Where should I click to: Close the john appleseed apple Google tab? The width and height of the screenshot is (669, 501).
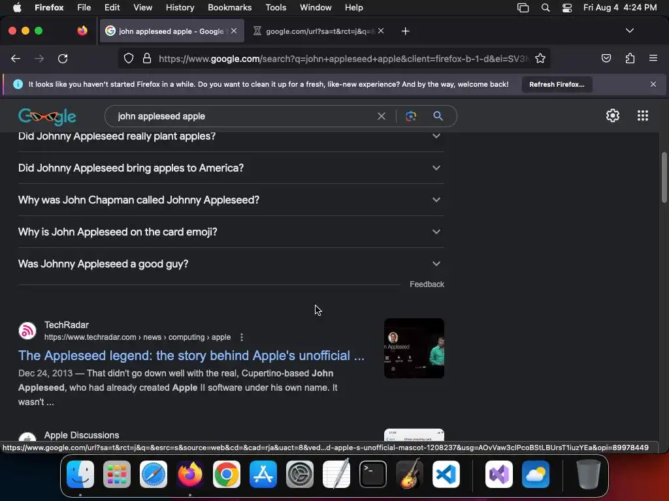pos(234,31)
